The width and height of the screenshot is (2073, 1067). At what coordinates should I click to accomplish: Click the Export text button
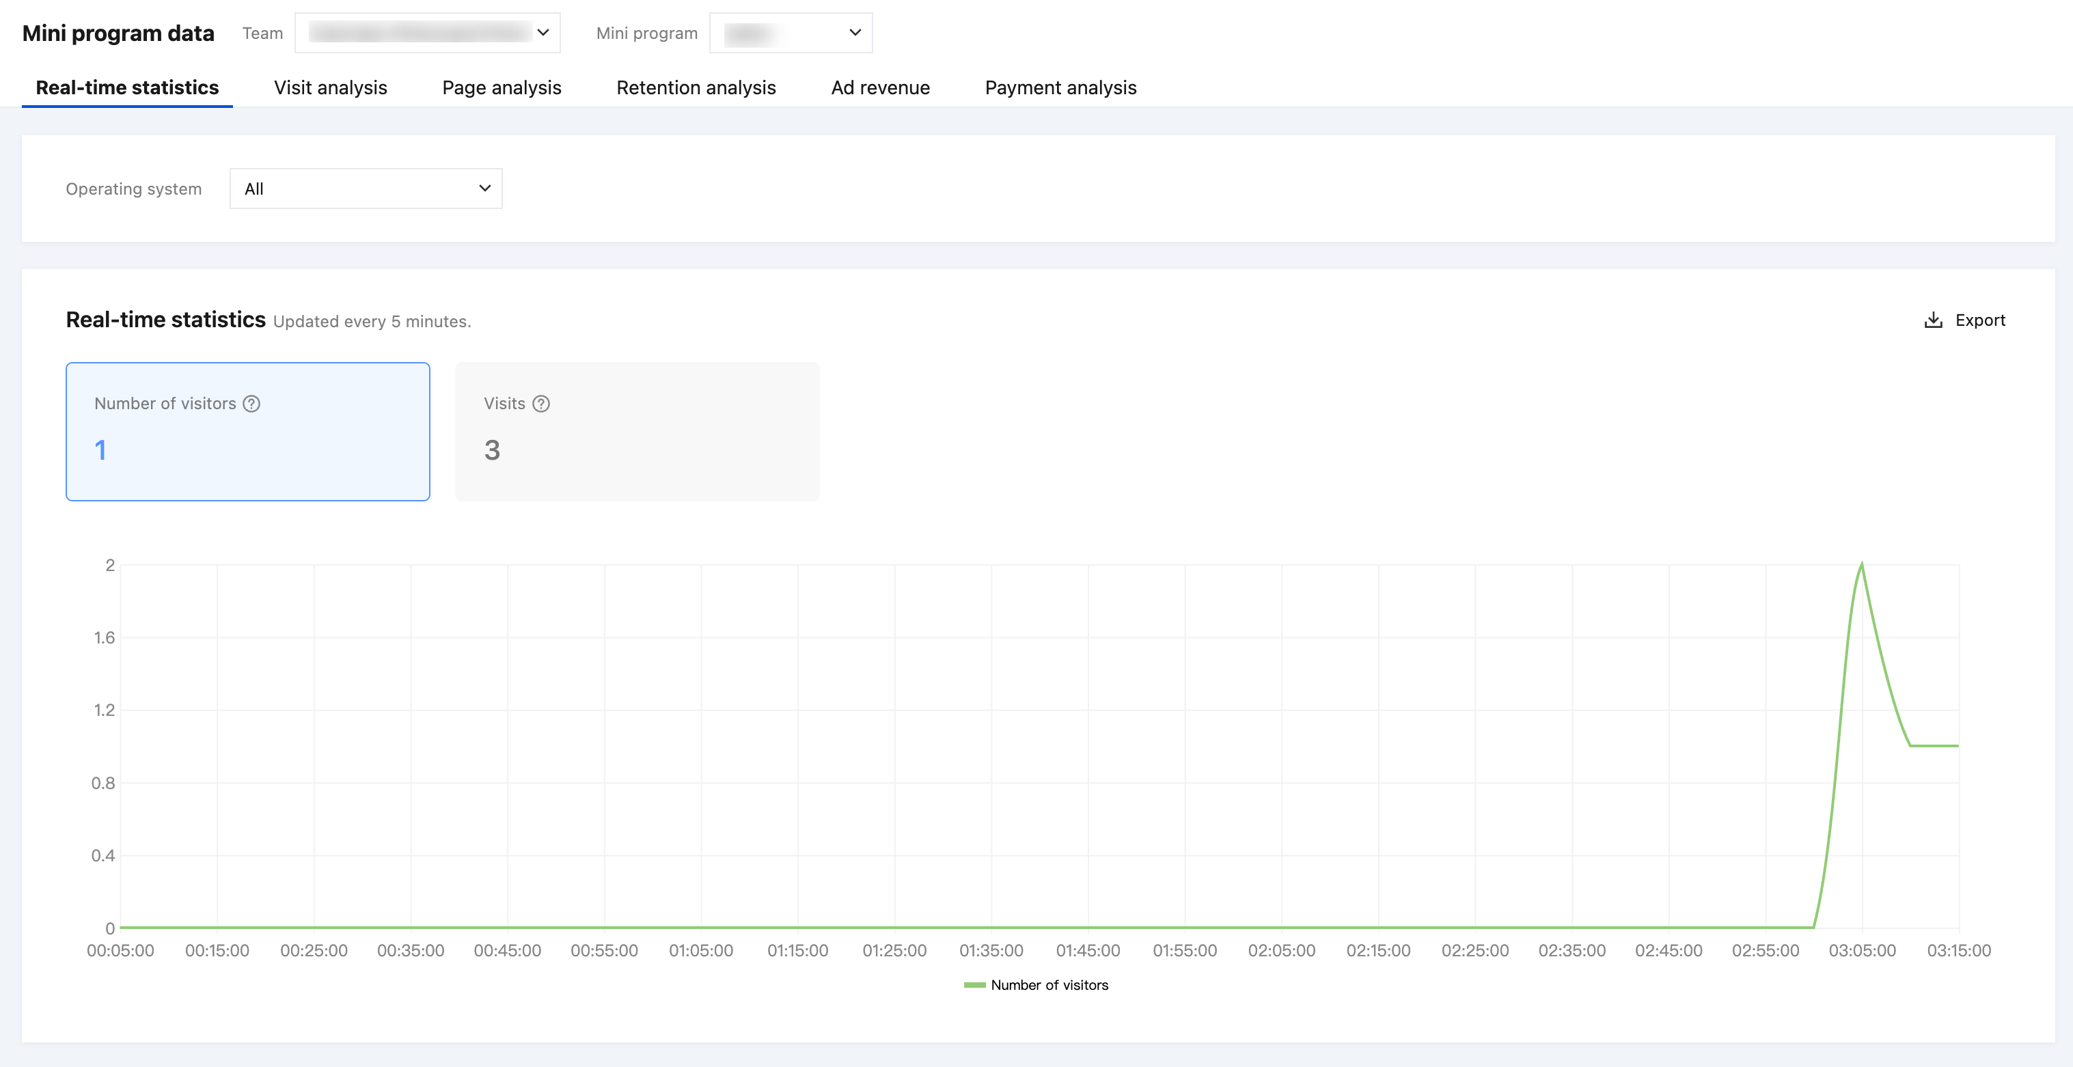(x=1979, y=320)
